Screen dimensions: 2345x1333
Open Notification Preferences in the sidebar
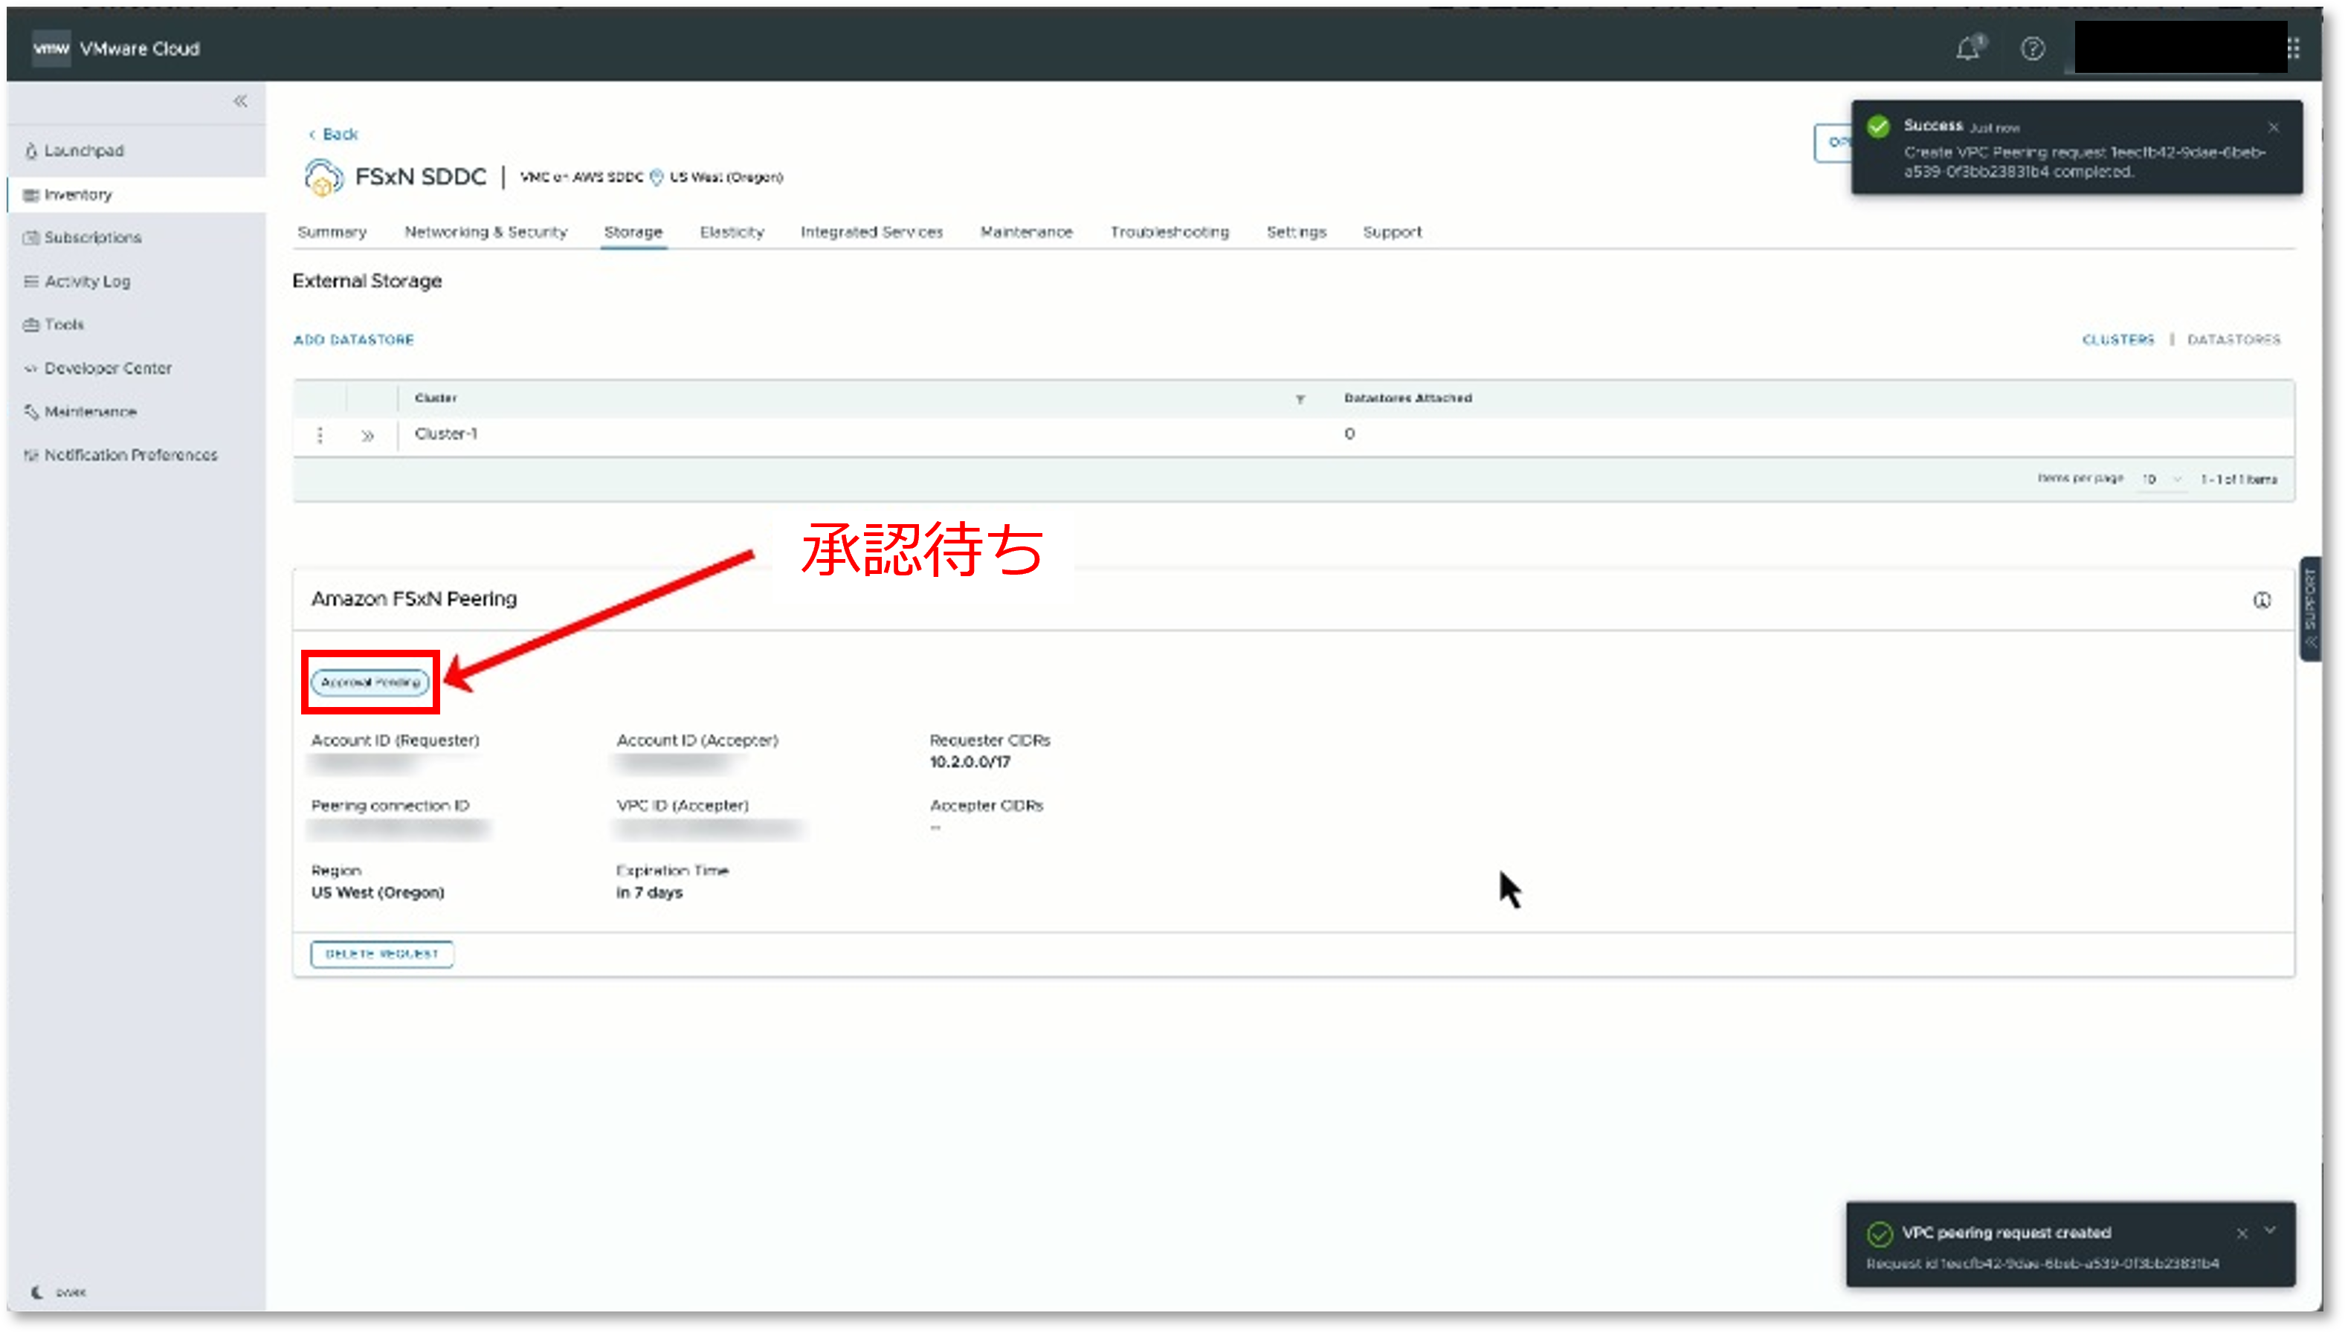(x=130, y=455)
